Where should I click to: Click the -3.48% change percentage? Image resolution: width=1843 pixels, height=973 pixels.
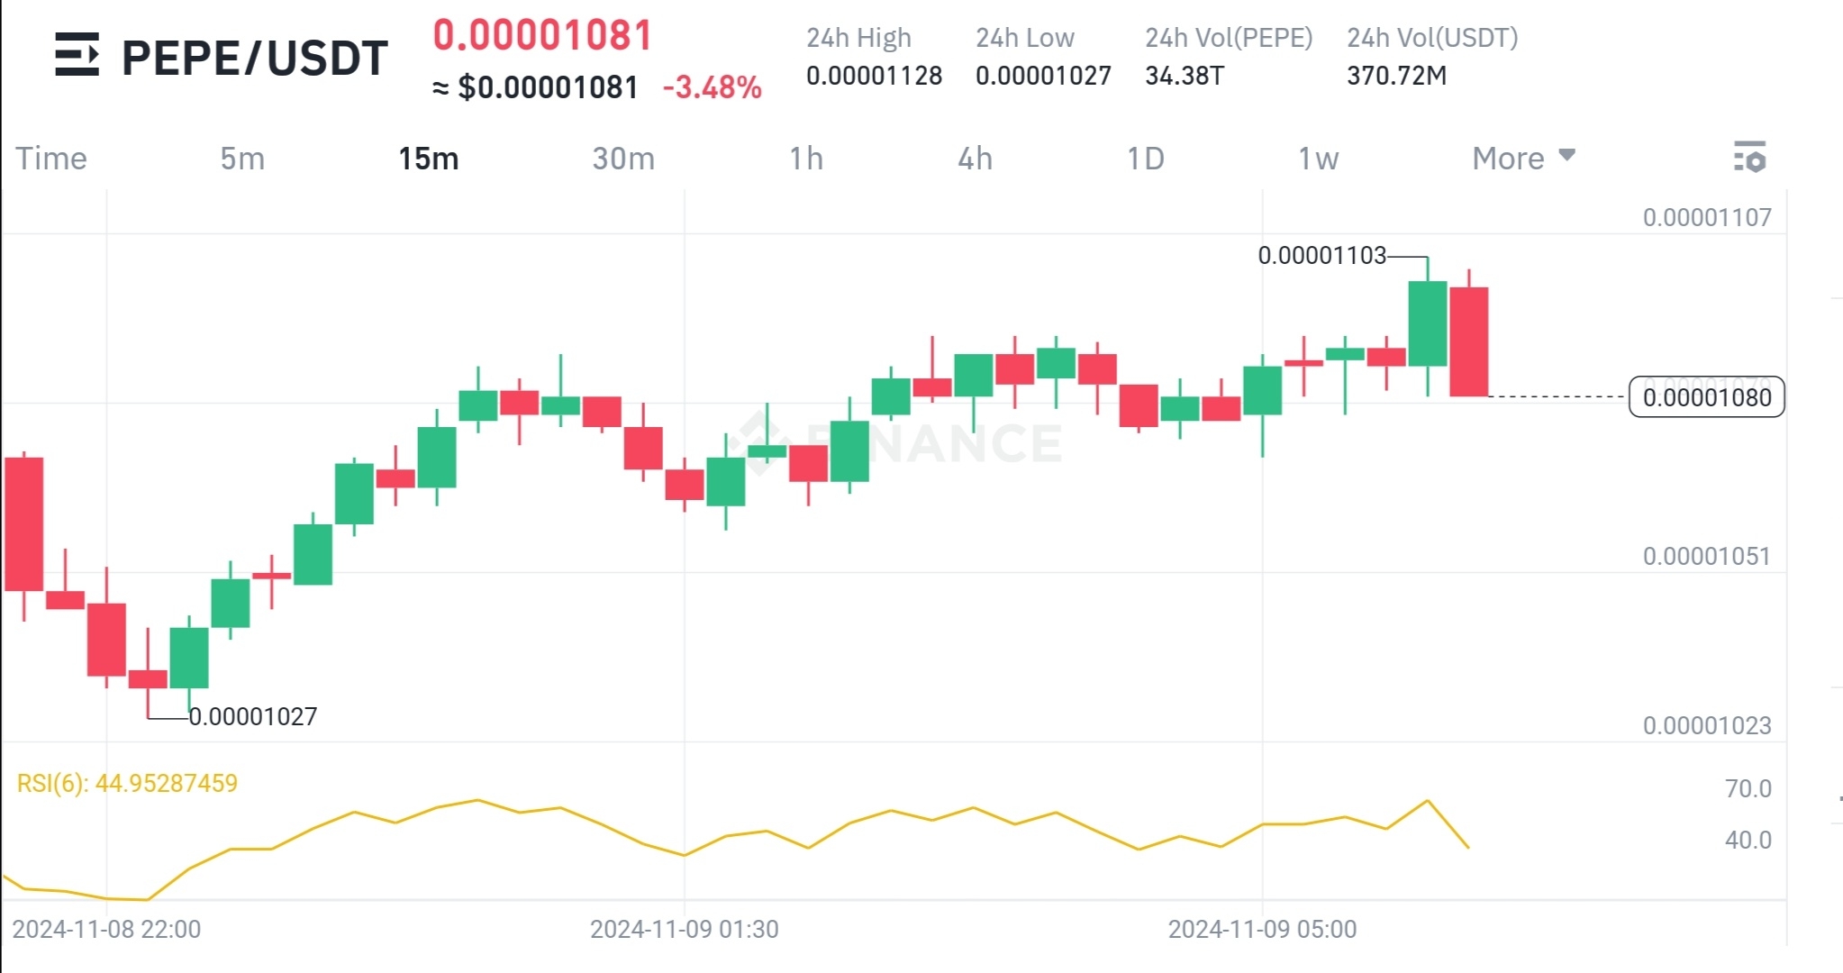tap(711, 87)
